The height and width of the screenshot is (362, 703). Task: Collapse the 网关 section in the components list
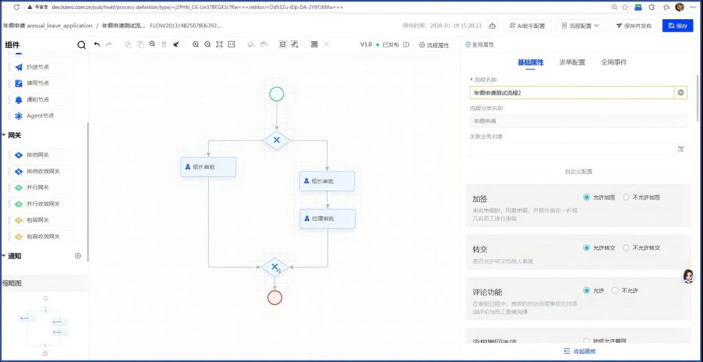pyautogui.click(x=3, y=135)
